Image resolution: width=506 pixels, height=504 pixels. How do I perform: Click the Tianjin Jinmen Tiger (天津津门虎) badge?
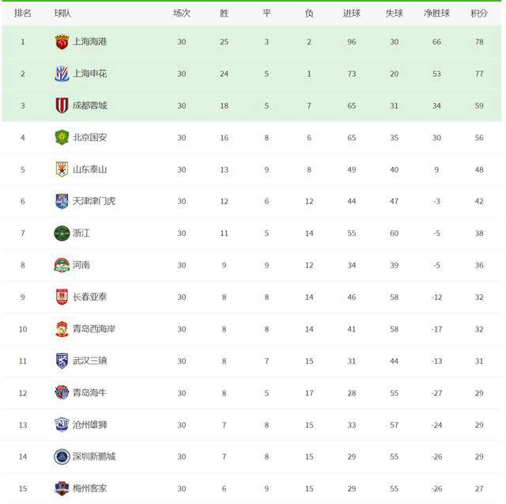pyautogui.click(x=62, y=201)
